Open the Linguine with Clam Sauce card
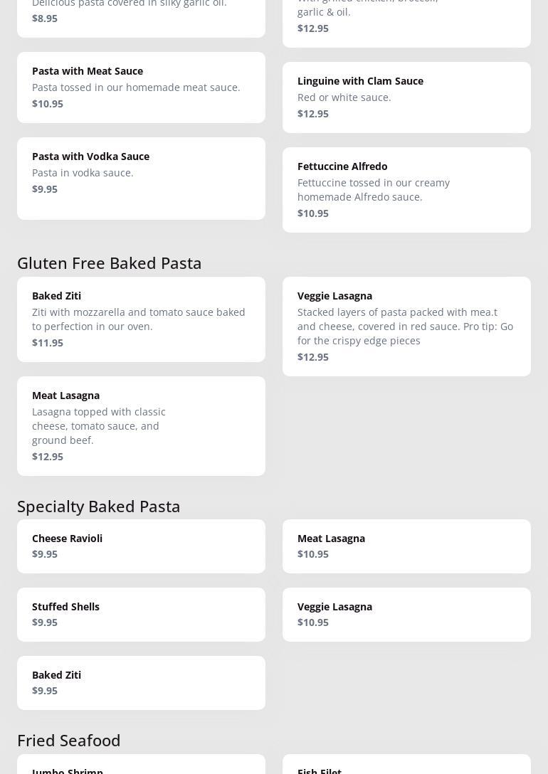 [x=406, y=97]
